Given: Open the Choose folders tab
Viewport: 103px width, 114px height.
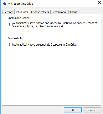Looking at the screenshot, I should pyautogui.click(x=40, y=12).
